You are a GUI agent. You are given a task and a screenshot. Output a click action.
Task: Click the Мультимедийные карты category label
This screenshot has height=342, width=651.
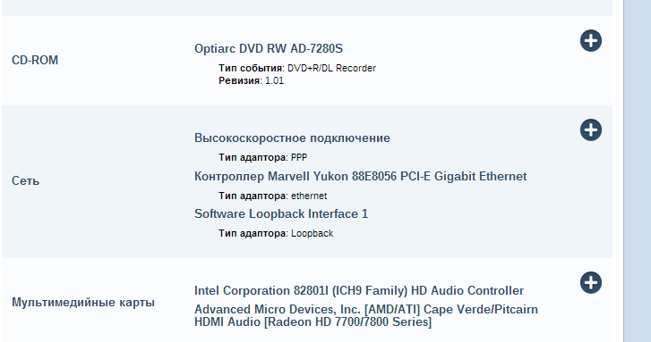pos(83,302)
